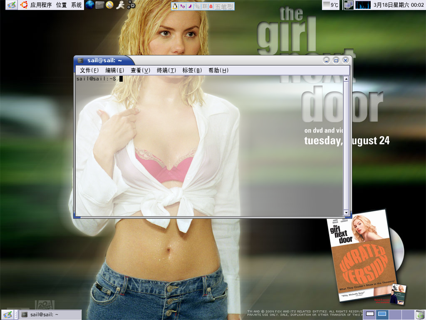Toggle the red lock icon in input bar
This screenshot has height=320, width=426.
pyautogui.click(x=211, y=6)
